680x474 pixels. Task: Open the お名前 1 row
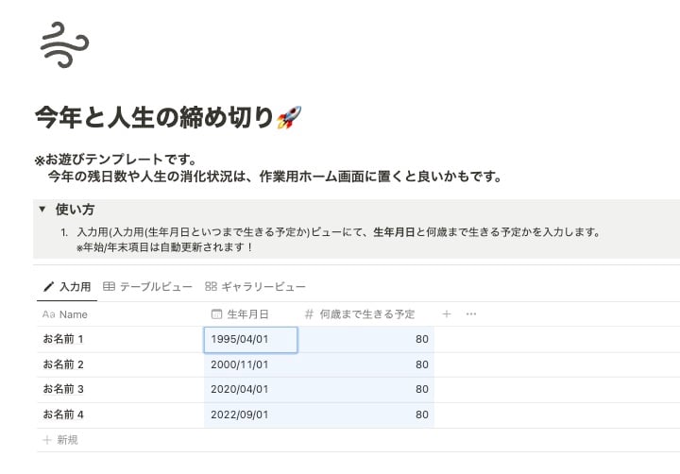click(x=64, y=339)
